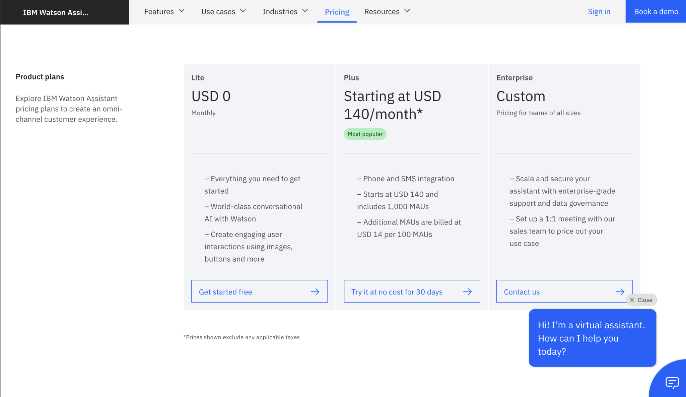Click the X icon beside Close

[632, 300]
